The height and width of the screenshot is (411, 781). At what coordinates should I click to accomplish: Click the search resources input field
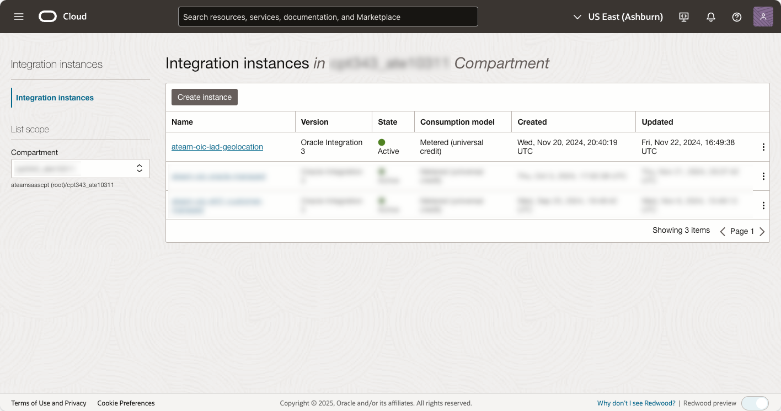click(328, 17)
